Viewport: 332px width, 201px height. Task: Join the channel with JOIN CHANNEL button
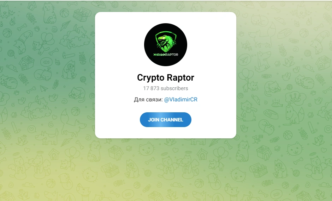pos(166,120)
